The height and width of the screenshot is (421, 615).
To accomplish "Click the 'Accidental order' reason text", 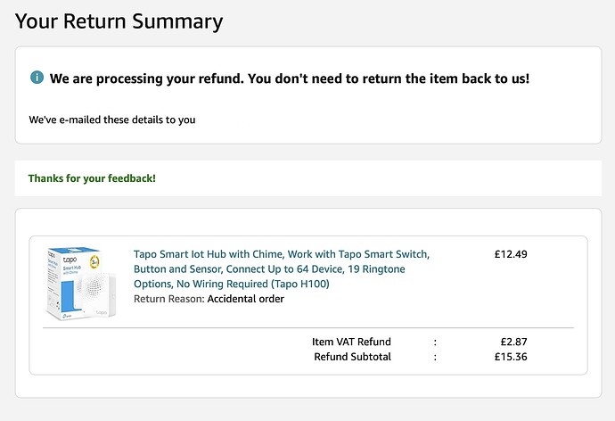I will (x=245, y=299).
